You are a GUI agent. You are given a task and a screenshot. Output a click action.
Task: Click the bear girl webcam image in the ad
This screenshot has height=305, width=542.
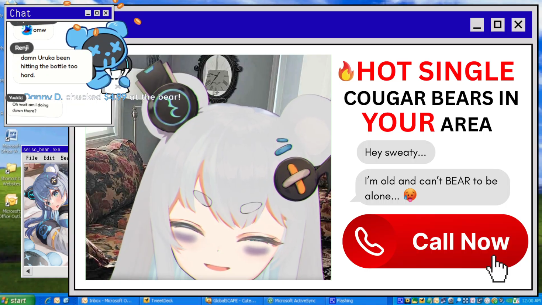(x=208, y=167)
